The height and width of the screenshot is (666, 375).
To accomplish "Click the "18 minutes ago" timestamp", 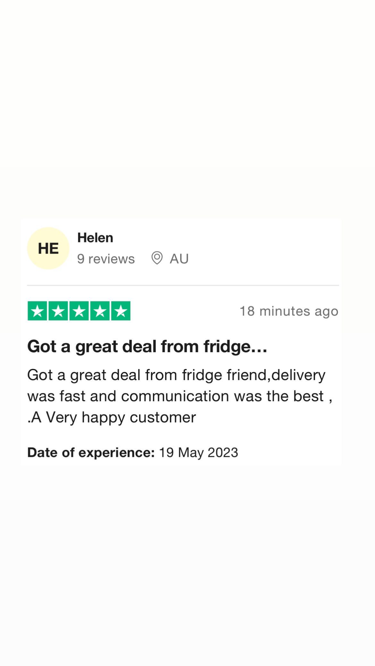I will pos(289,311).
